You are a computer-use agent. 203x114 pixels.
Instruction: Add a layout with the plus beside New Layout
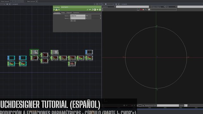[37, 1]
